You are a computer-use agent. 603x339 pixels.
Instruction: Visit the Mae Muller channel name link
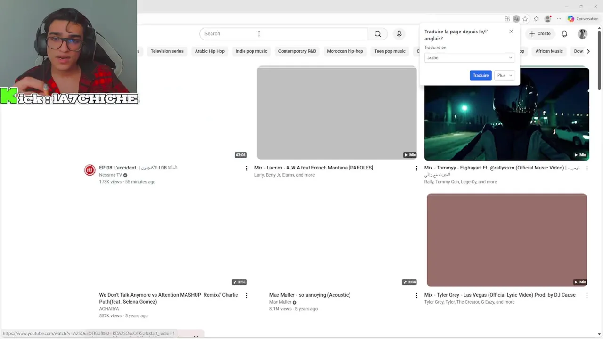[x=280, y=302]
